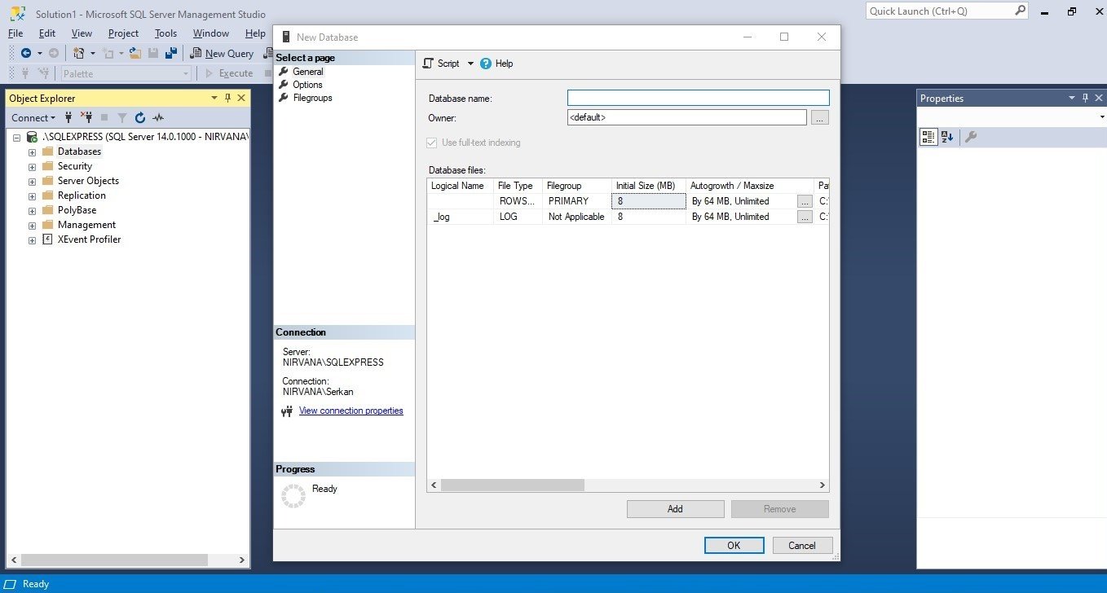Image resolution: width=1107 pixels, height=593 pixels.
Task: Click the Categorized view icon in Properties
Action: pyautogui.click(x=928, y=137)
